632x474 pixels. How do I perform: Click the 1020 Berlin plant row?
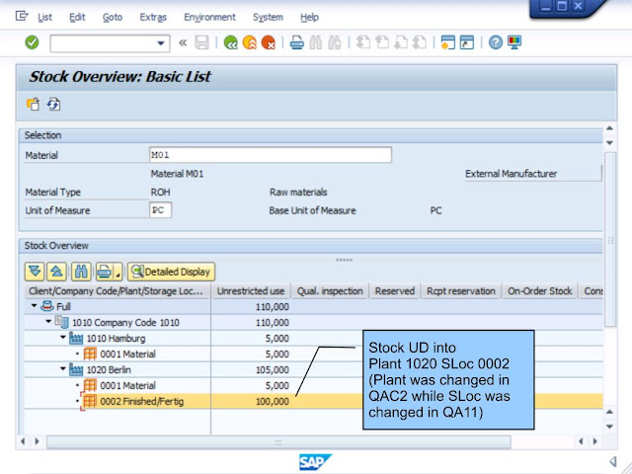[314, 369]
